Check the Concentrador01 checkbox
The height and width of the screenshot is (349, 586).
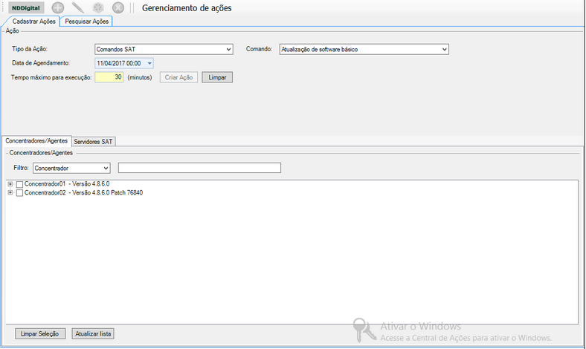pos(20,184)
